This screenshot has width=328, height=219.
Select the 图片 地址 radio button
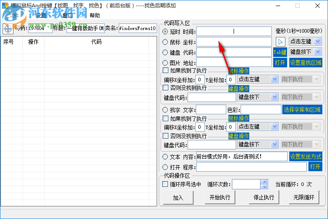click(x=165, y=63)
